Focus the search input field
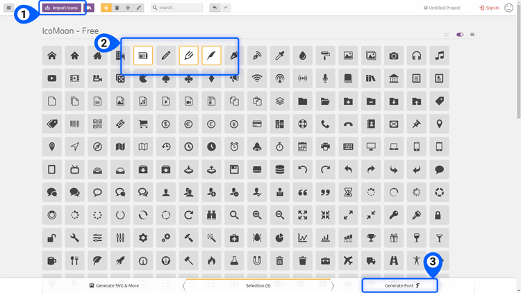Viewport: 521px width, 293px height. pyautogui.click(x=176, y=8)
